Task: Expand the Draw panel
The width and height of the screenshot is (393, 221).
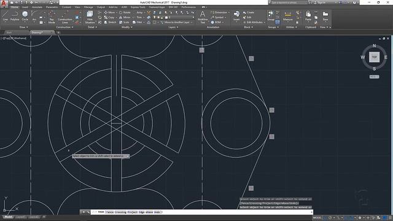Action: [x=23, y=27]
